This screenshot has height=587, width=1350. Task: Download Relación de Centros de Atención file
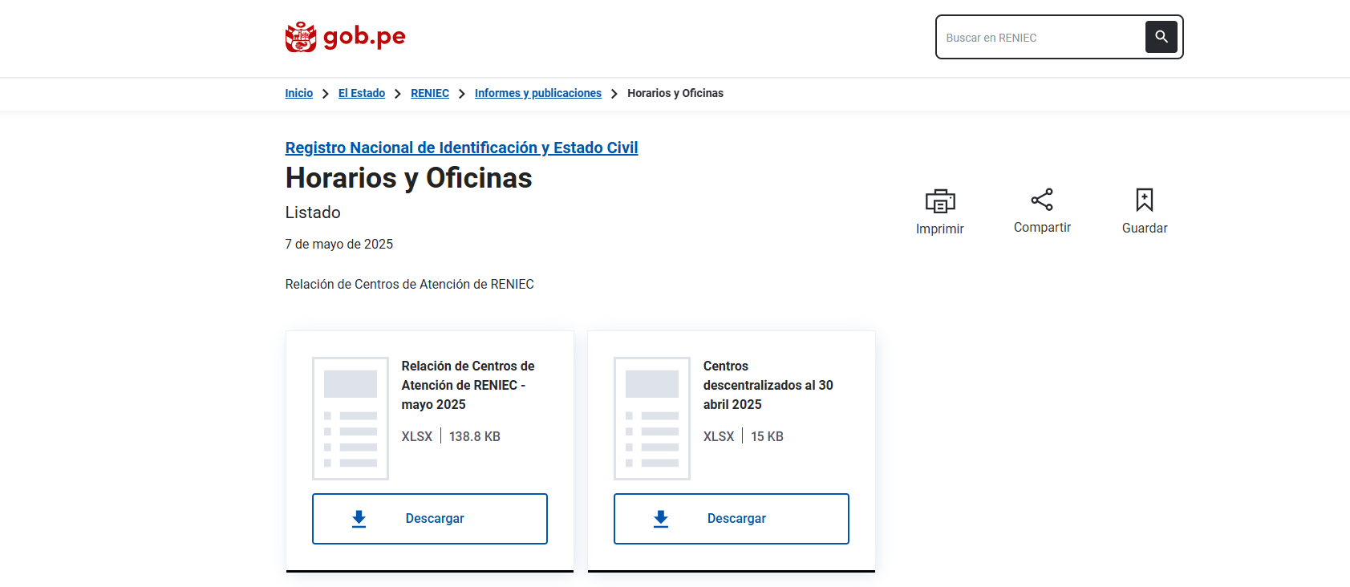pos(430,519)
